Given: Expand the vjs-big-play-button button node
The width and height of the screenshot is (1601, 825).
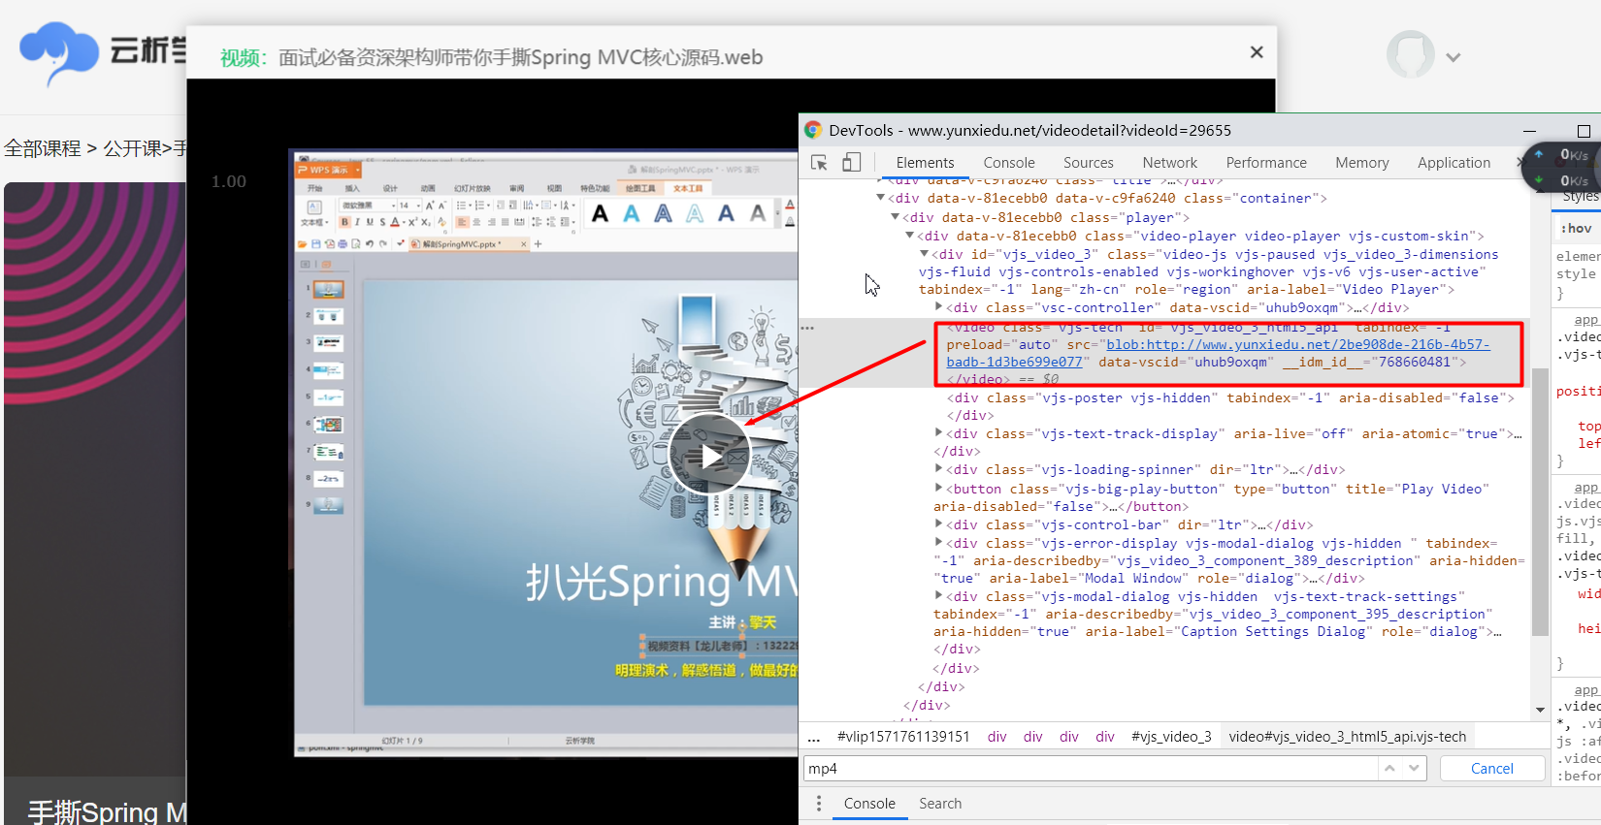Looking at the screenshot, I should pos(938,489).
